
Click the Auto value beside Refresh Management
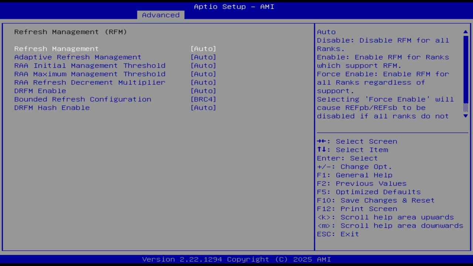click(x=204, y=48)
